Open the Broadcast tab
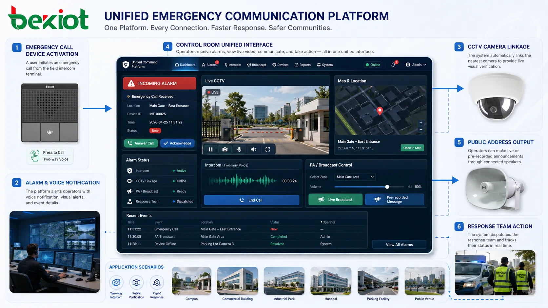Image resolution: width=548 pixels, height=308 pixels. [257, 65]
